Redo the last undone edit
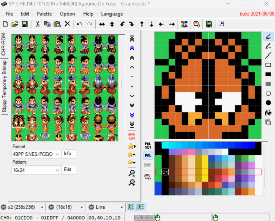Viewport: 275px width, 221px height. pos(90,24)
